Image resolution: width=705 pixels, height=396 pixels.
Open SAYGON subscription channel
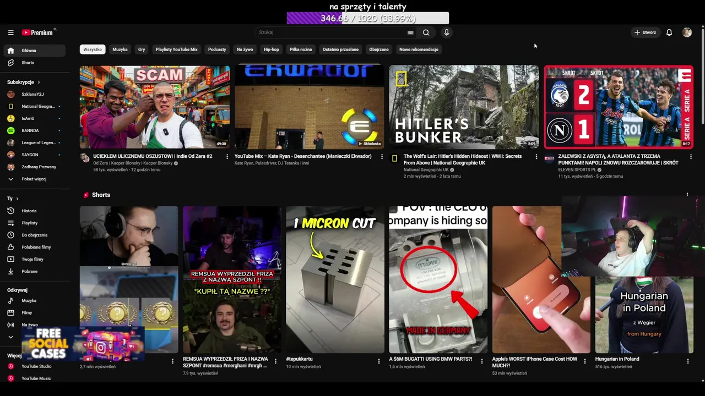(x=34, y=155)
